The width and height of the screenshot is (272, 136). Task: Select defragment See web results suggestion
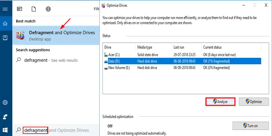point(56,60)
